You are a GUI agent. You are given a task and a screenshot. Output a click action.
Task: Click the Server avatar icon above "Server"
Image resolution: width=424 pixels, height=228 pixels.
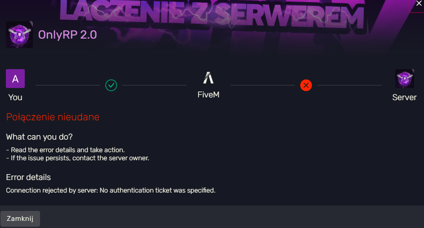(x=404, y=79)
